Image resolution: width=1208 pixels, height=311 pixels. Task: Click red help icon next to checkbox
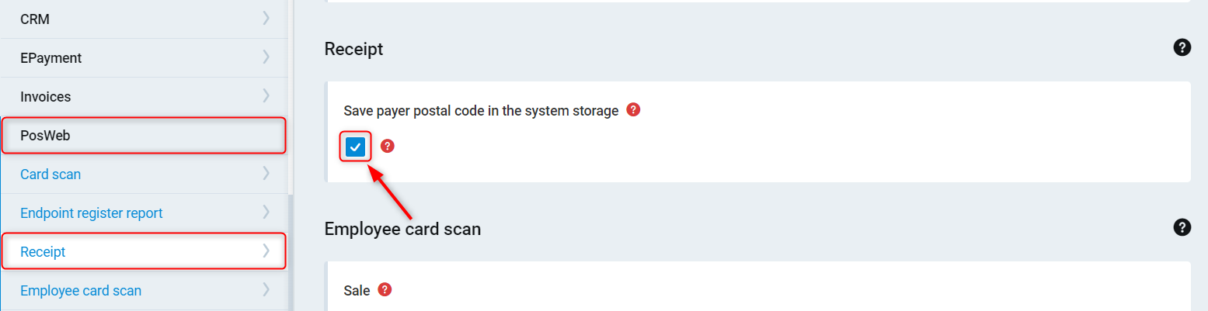point(388,146)
